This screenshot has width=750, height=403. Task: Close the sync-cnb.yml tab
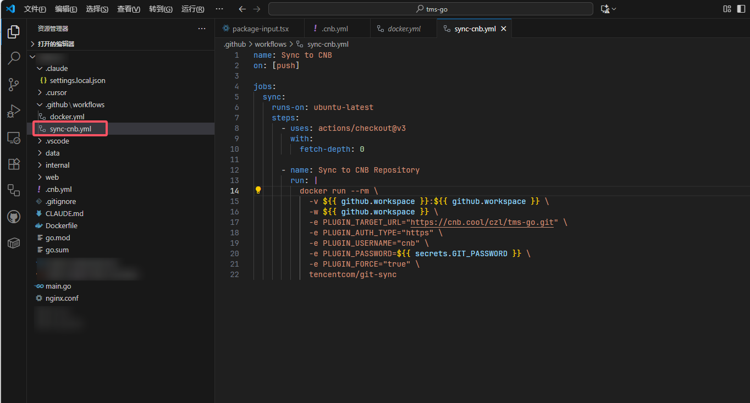click(x=503, y=29)
